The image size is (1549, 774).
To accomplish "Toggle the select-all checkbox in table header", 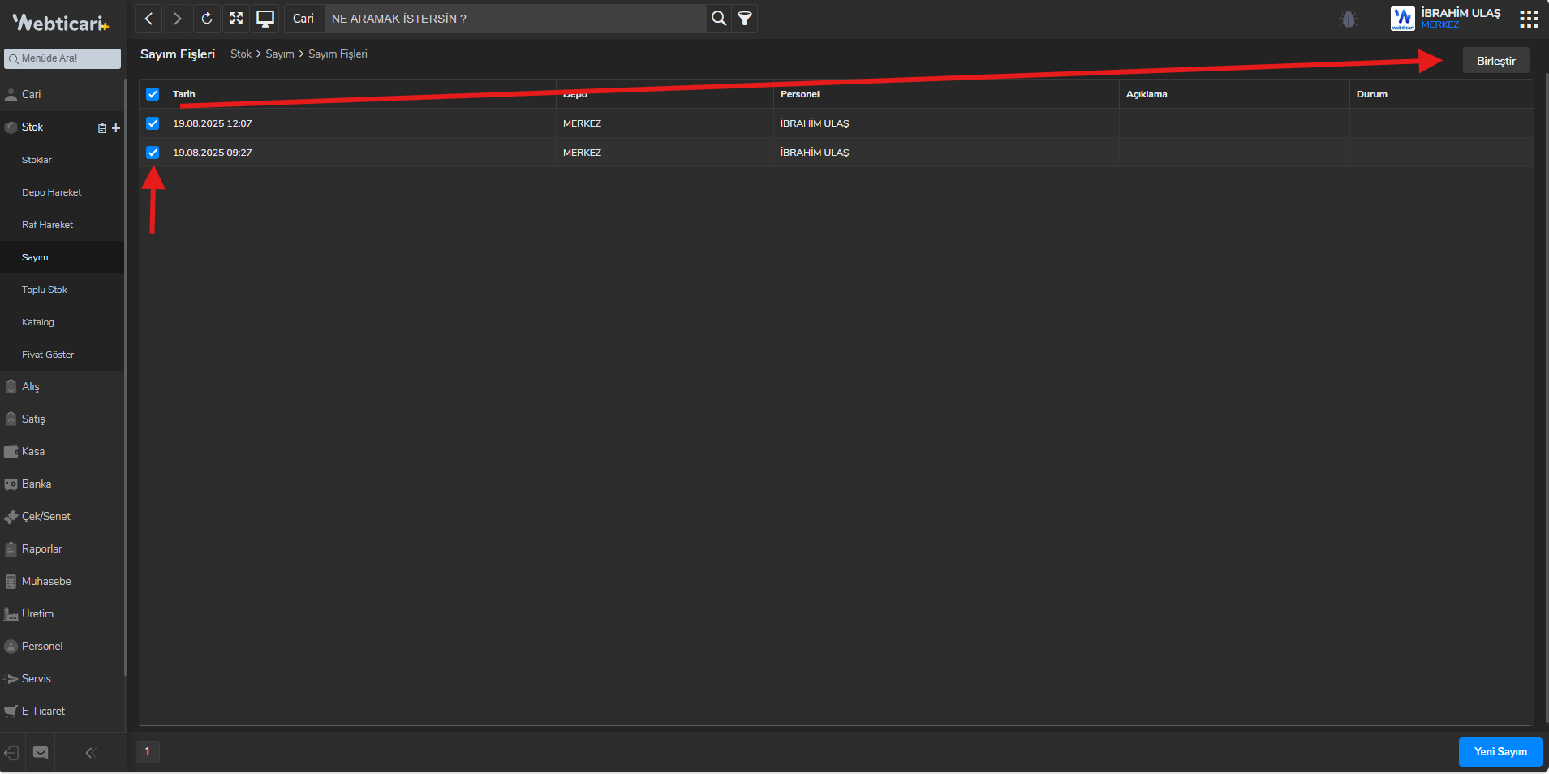I will click(x=153, y=94).
